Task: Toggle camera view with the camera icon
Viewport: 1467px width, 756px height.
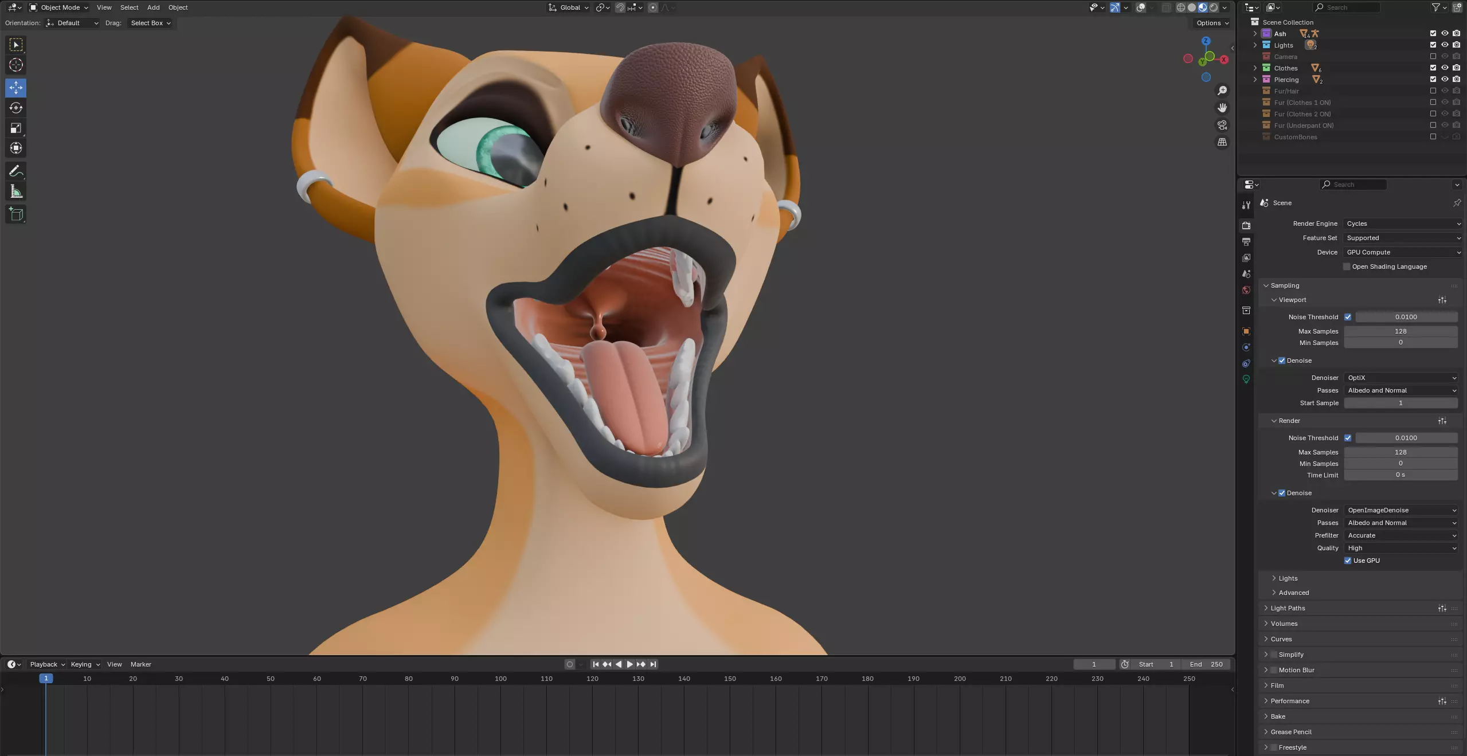Action: click(1222, 125)
